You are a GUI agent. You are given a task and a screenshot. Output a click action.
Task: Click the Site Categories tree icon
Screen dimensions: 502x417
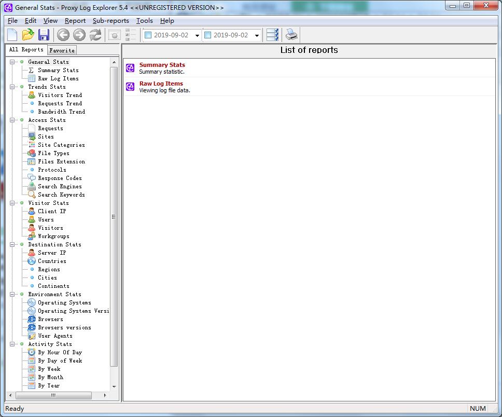click(32, 145)
